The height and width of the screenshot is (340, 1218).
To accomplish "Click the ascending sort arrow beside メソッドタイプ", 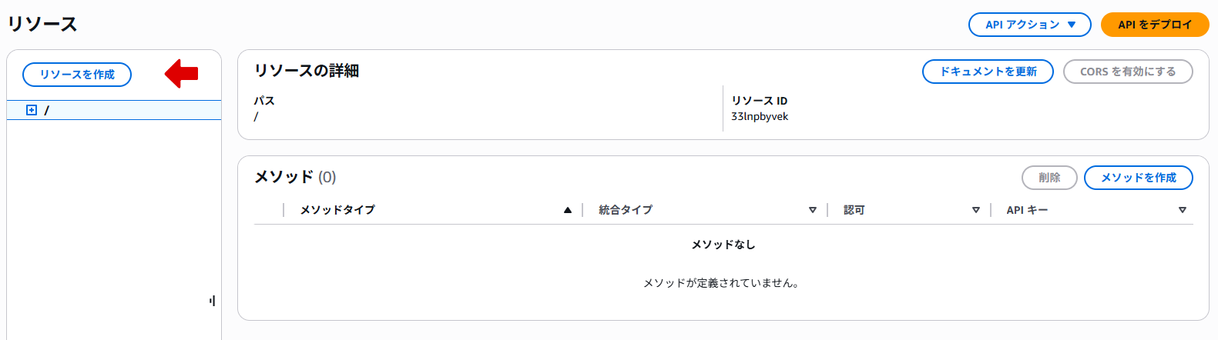I will pos(568,210).
